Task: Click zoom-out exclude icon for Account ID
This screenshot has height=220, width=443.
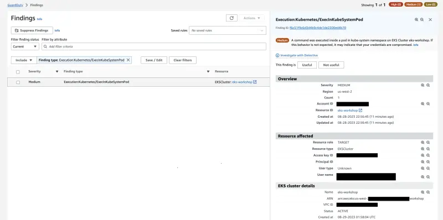Action: (x=428, y=104)
